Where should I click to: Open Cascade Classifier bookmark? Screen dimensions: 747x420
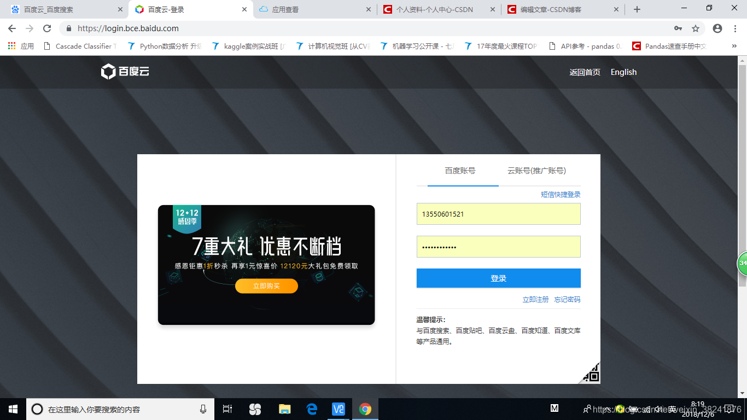[x=79, y=46]
